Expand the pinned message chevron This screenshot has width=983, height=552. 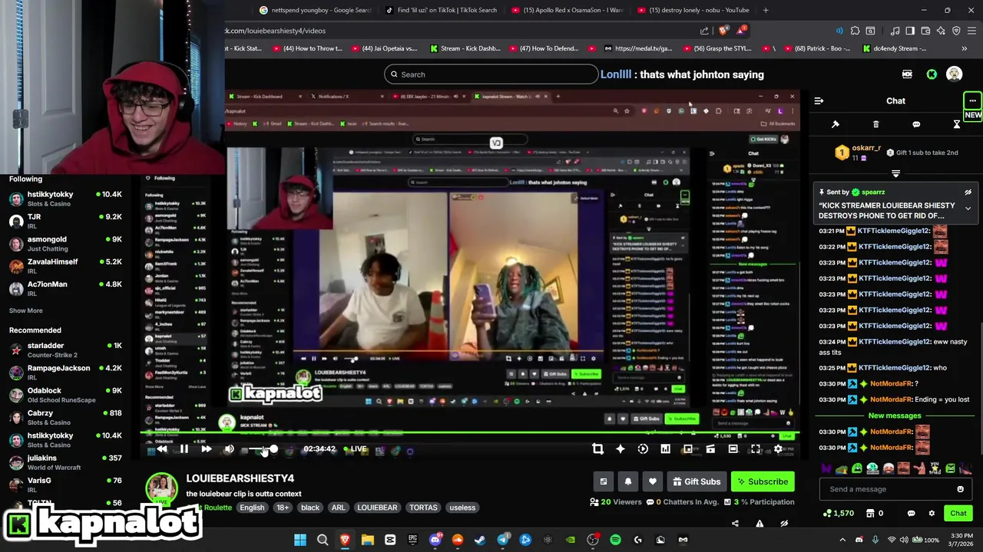(968, 209)
